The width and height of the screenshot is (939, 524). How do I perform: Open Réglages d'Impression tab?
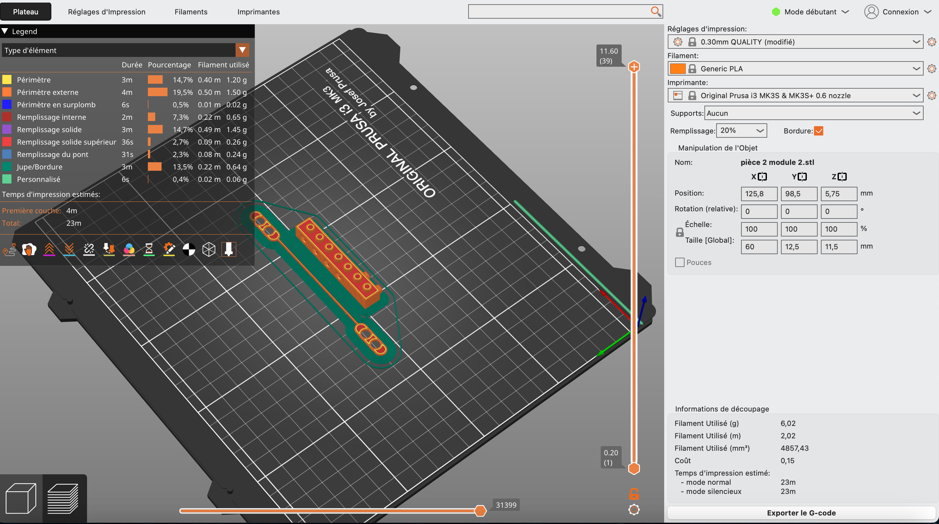point(107,12)
